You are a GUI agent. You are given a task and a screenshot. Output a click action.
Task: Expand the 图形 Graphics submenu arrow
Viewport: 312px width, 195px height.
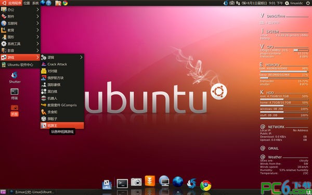pos(37,37)
